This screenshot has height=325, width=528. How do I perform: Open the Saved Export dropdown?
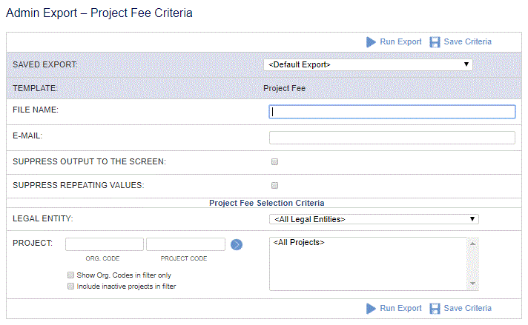[368, 64]
